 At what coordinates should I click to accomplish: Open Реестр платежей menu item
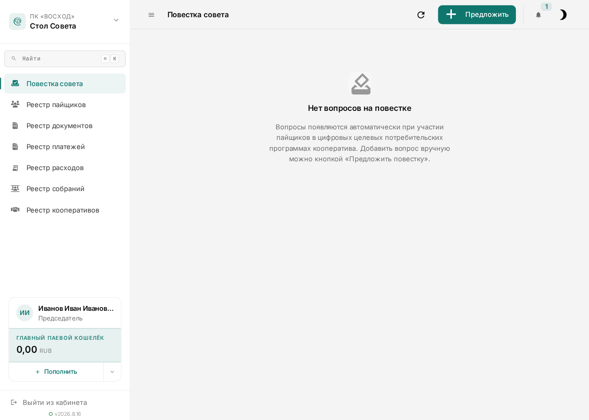pyautogui.click(x=65, y=147)
